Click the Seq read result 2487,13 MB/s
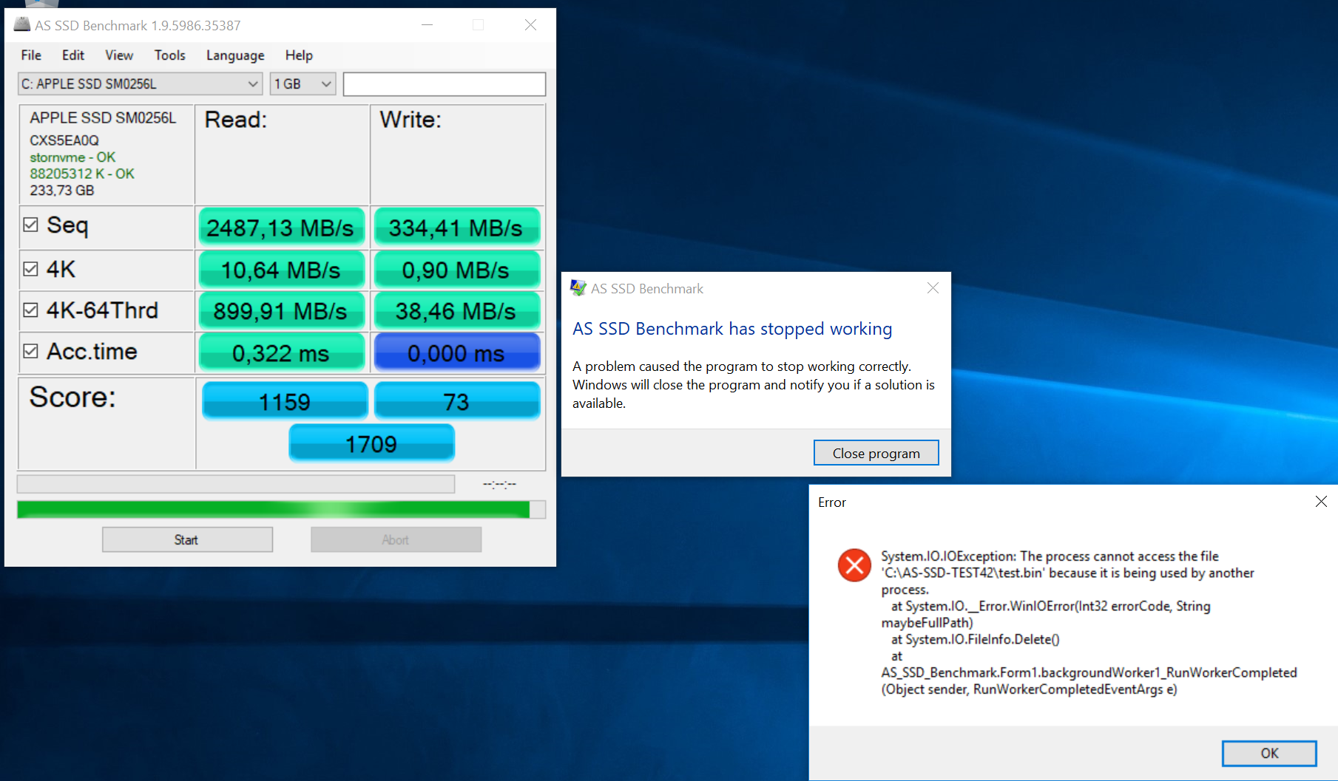Screen dimensions: 1338x781 [281, 228]
